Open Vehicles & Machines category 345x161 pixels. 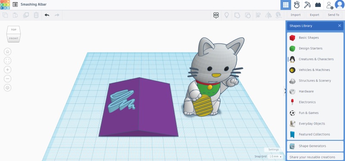coord(315,70)
